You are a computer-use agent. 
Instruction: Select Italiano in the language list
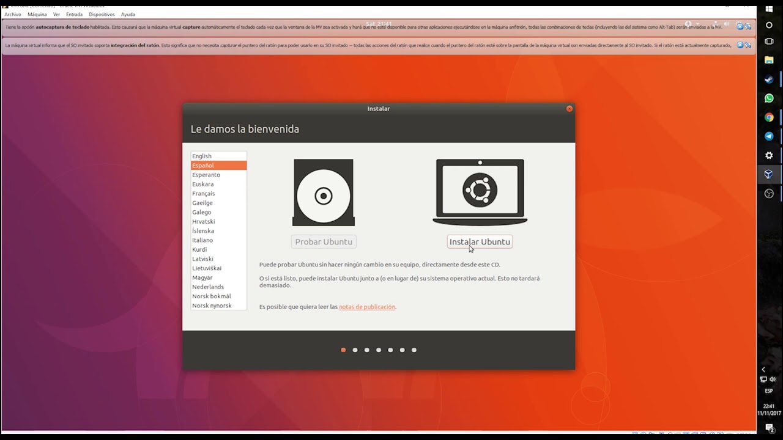pyautogui.click(x=218, y=240)
